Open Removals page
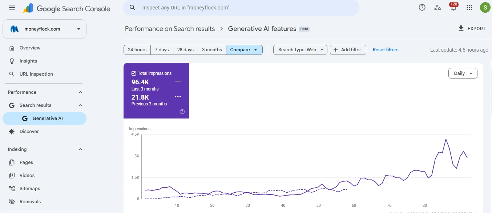 (44, 202)
